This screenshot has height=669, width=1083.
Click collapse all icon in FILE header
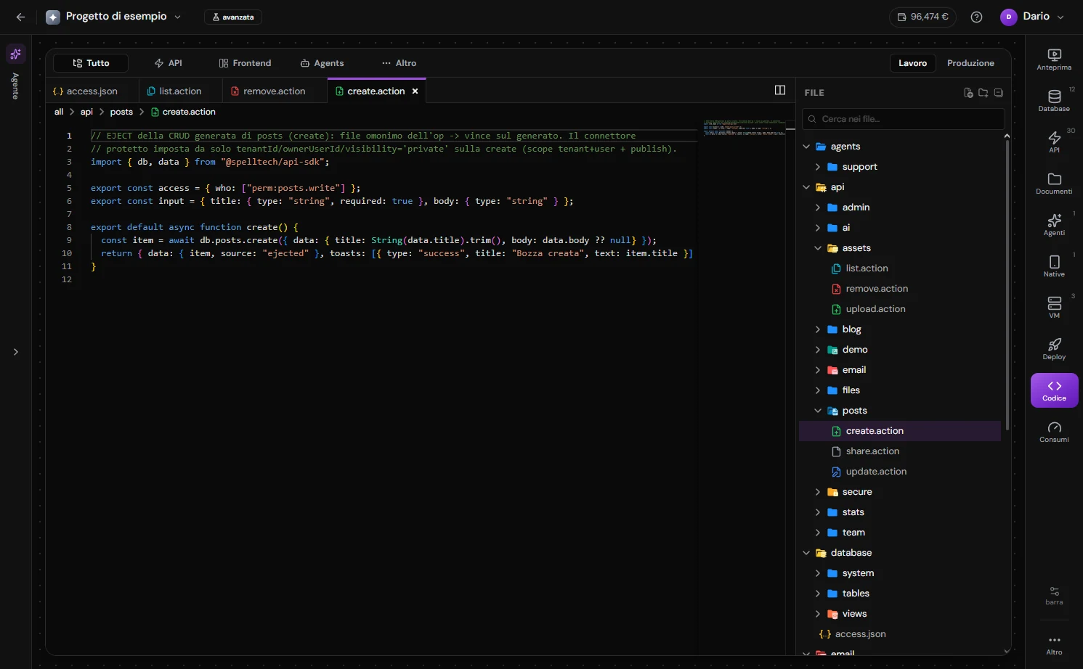pyautogui.click(x=999, y=93)
